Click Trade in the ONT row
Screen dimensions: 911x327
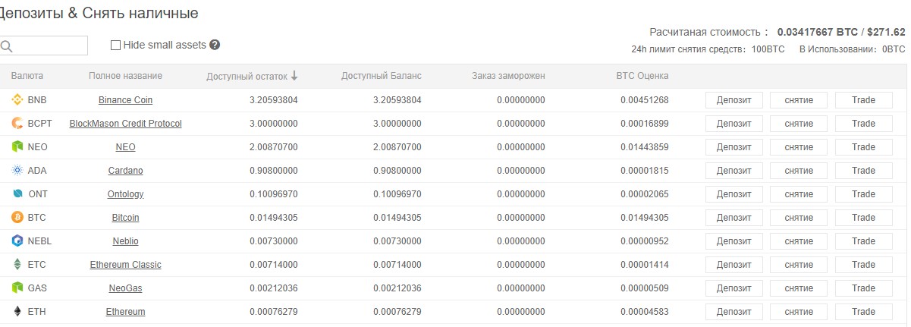tap(864, 194)
